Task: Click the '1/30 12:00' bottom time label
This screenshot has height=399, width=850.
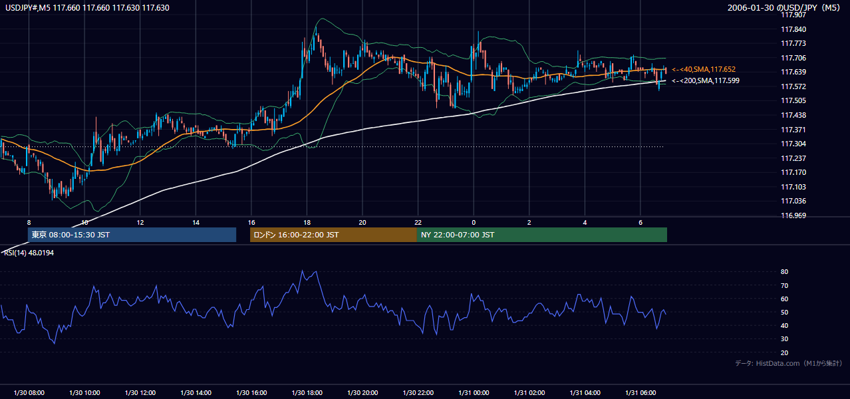Action: (140, 393)
